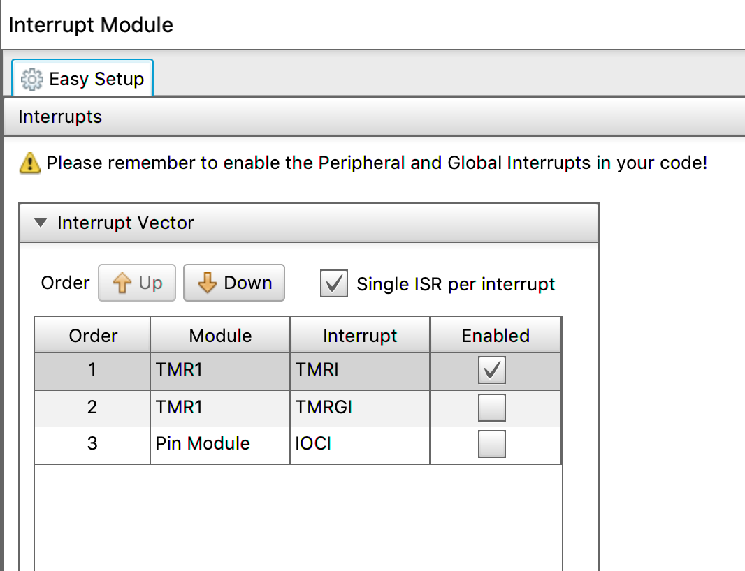745x571 pixels.
Task: Click the Up arrow icon
Action: pos(122,283)
